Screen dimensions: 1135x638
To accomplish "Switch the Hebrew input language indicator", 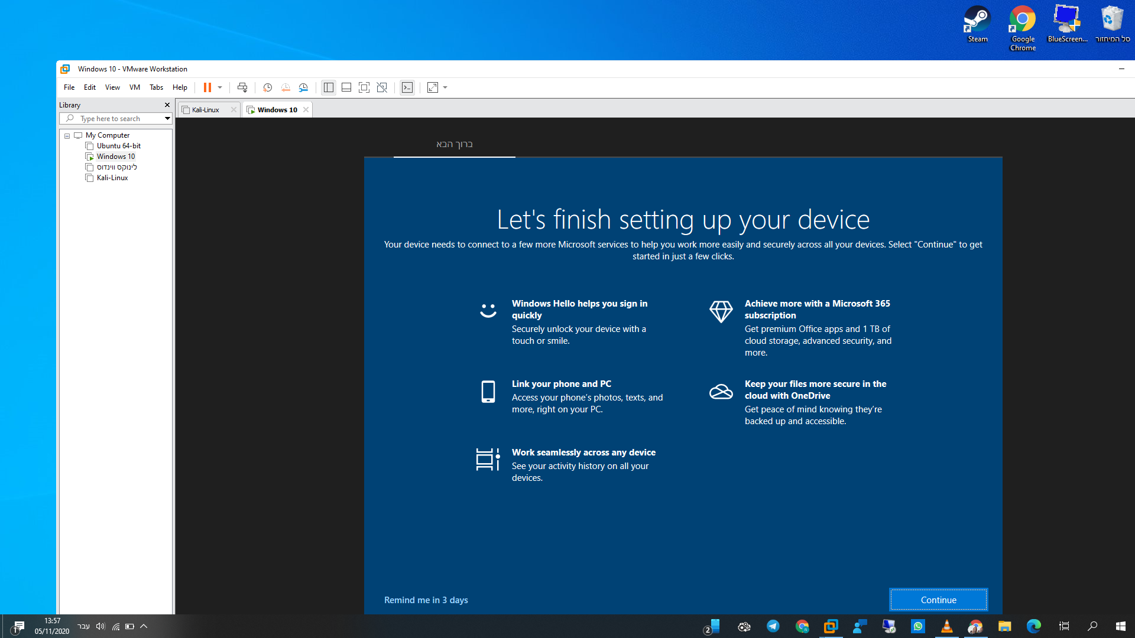I will pyautogui.click(x=83, y=626).
